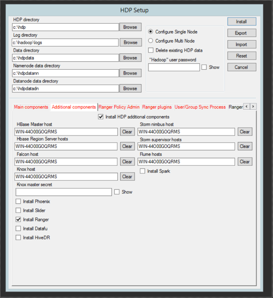Screen dimensions: 273x298
Task: Open the Ranger plugins tab
Action: (157, 107)
